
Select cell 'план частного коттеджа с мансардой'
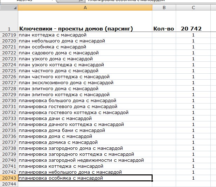(85, 76)
